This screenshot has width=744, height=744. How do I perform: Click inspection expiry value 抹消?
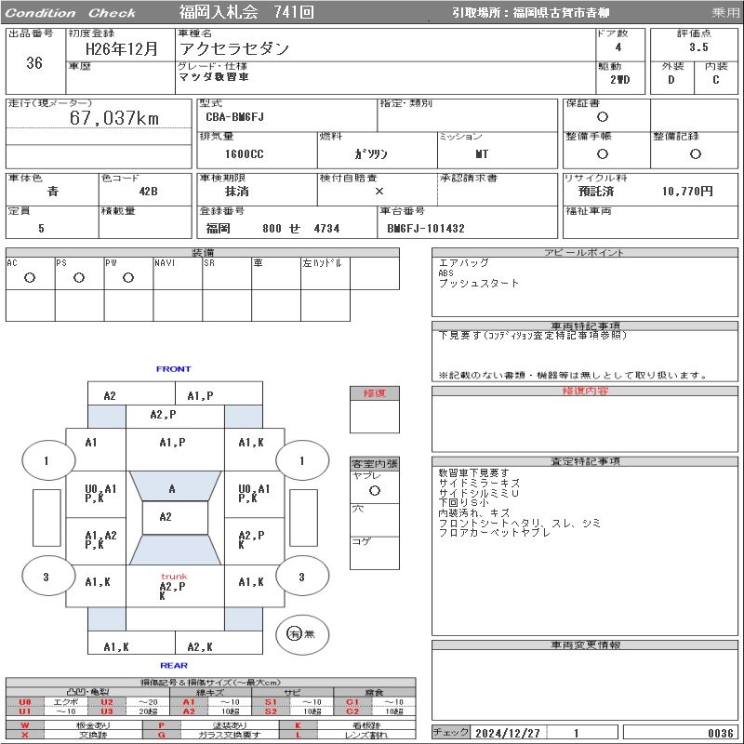(x=237, y=192)
